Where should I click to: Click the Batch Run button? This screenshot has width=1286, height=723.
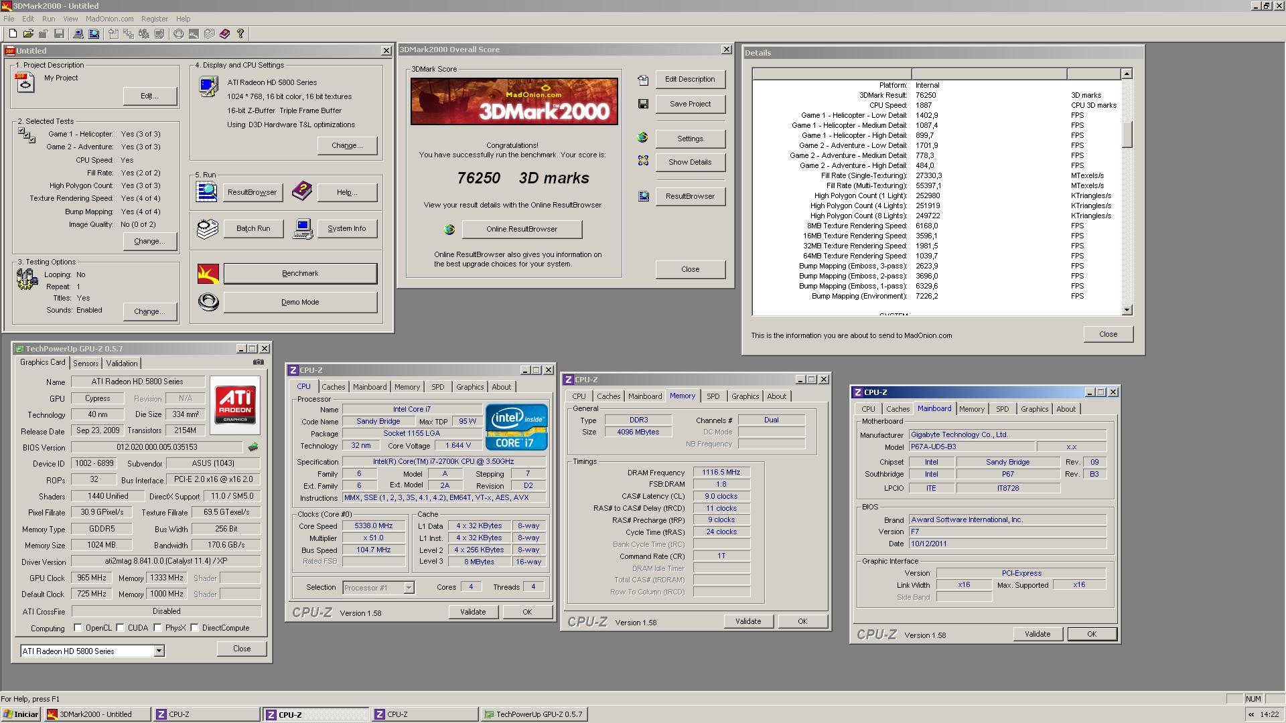[x=253, y=228]
